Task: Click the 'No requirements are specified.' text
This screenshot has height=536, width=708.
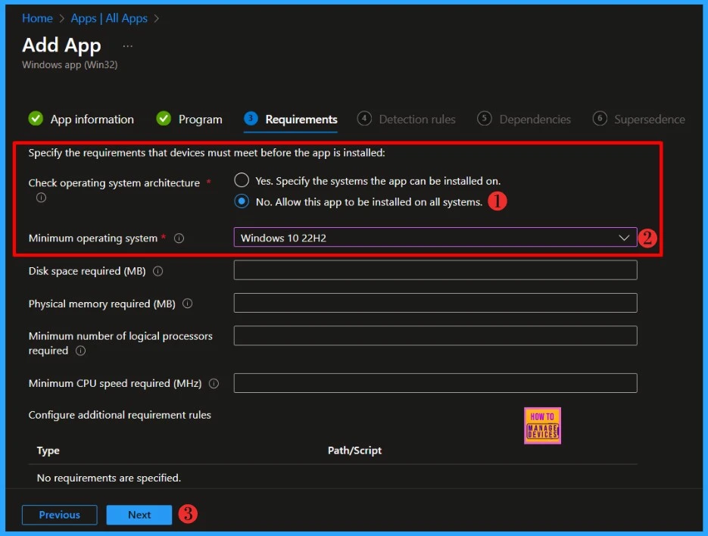Action: point(109,478)
